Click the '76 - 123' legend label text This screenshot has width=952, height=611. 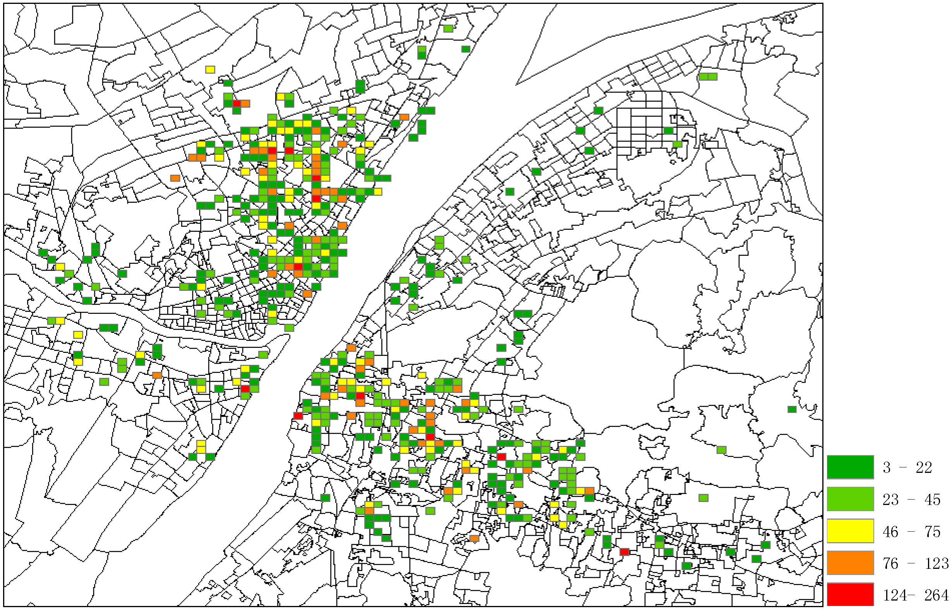915,563
